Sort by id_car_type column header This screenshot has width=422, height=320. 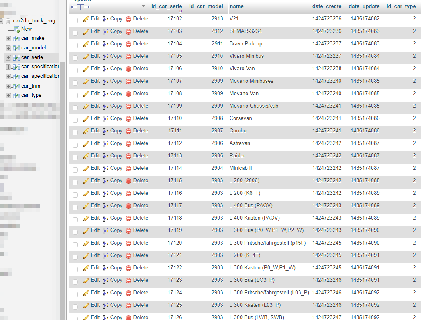tap(401, 6)
